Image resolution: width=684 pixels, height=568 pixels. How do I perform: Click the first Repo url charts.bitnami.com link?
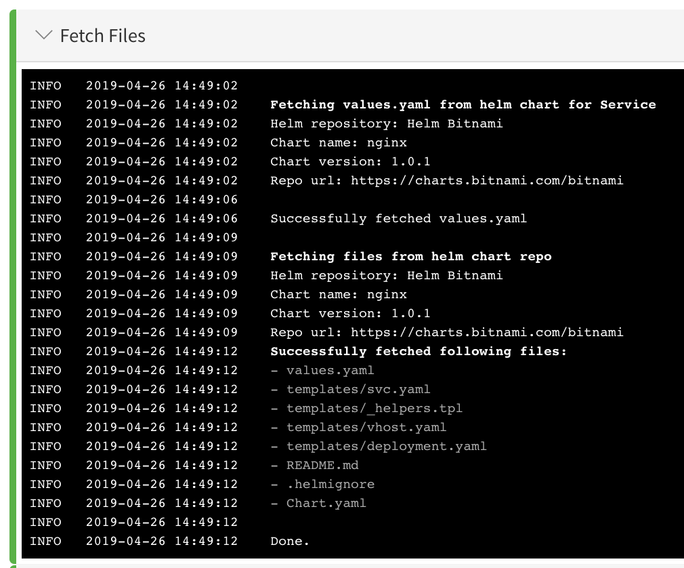pos(487,181)
